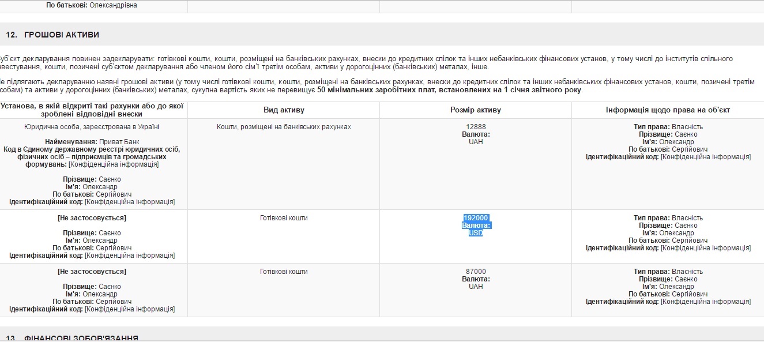Screen dimensions: 764x342
Task: Click the highlighted USD currency text
Action: [x=476, y=233]
